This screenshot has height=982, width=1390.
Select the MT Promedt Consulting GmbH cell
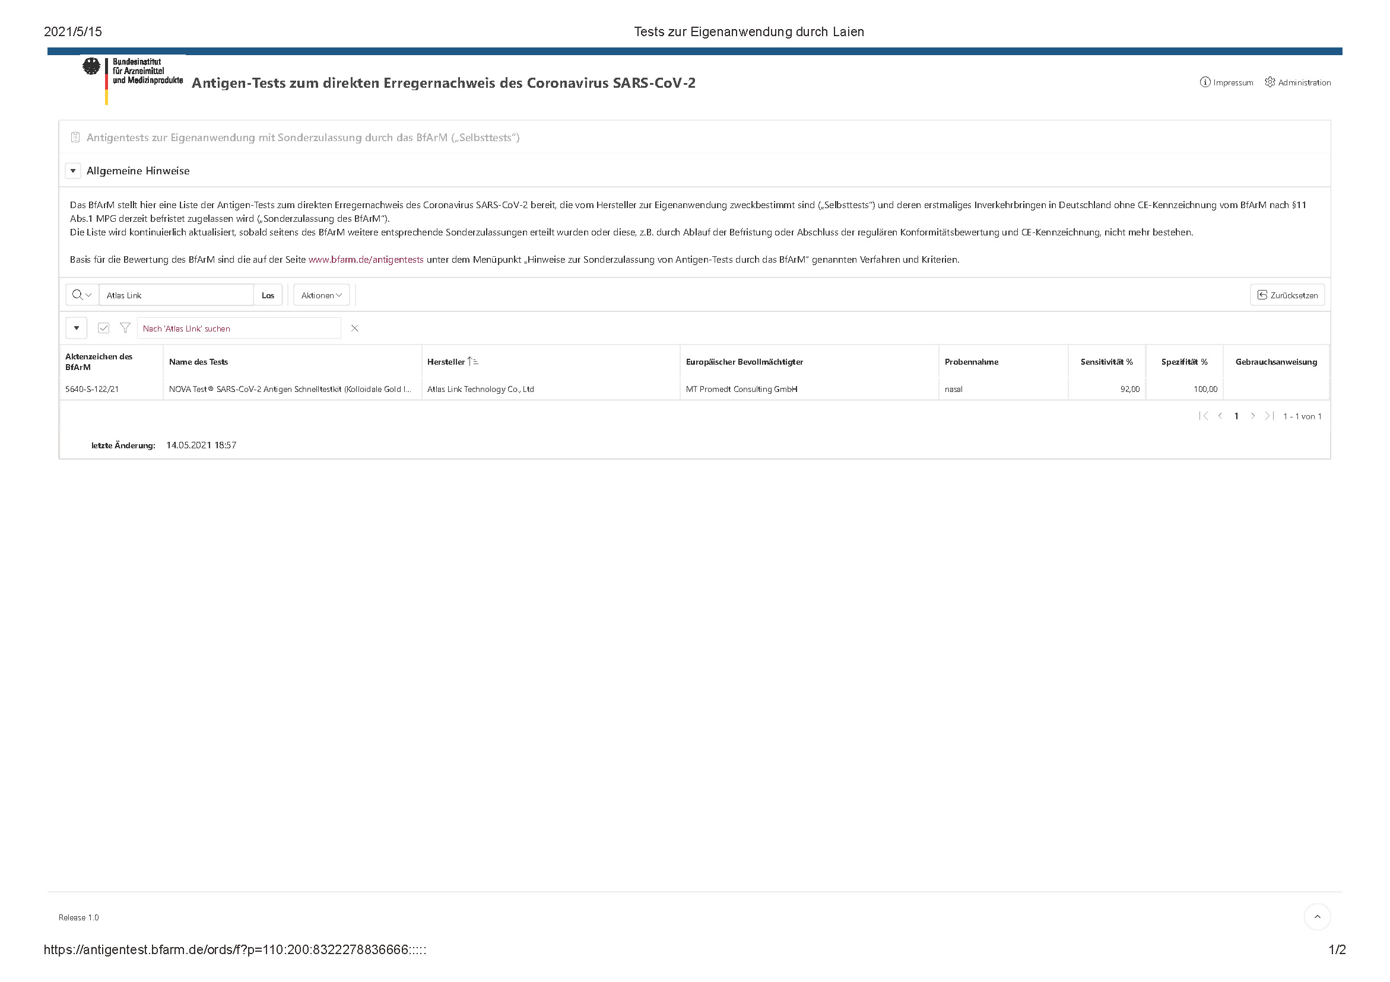(x=810, y=389)
